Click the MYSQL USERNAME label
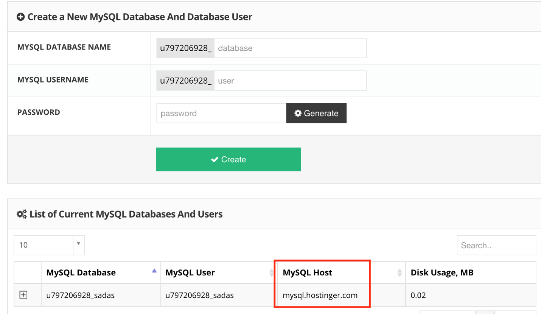Image resolution: width=541 pixels, height=314 pixels. tap(53, 80)
